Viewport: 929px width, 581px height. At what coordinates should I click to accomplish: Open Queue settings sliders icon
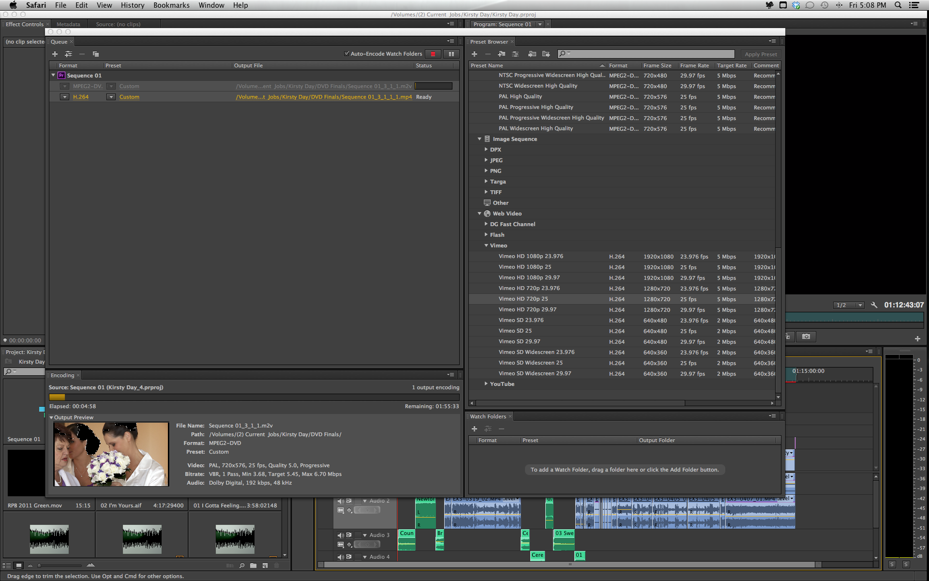coord(68,54)
